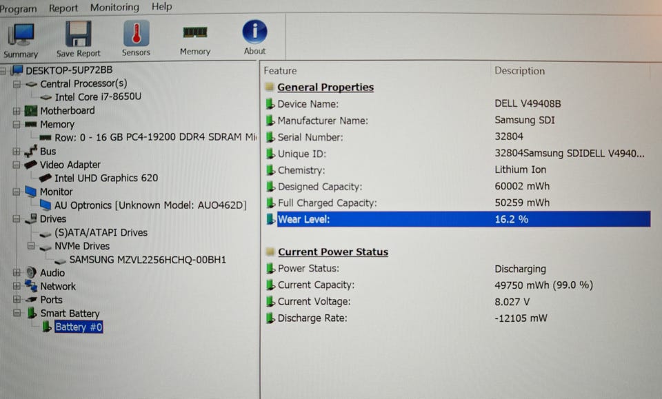
Task: Click Current Power Status section heading
Action: pos(333,252)
